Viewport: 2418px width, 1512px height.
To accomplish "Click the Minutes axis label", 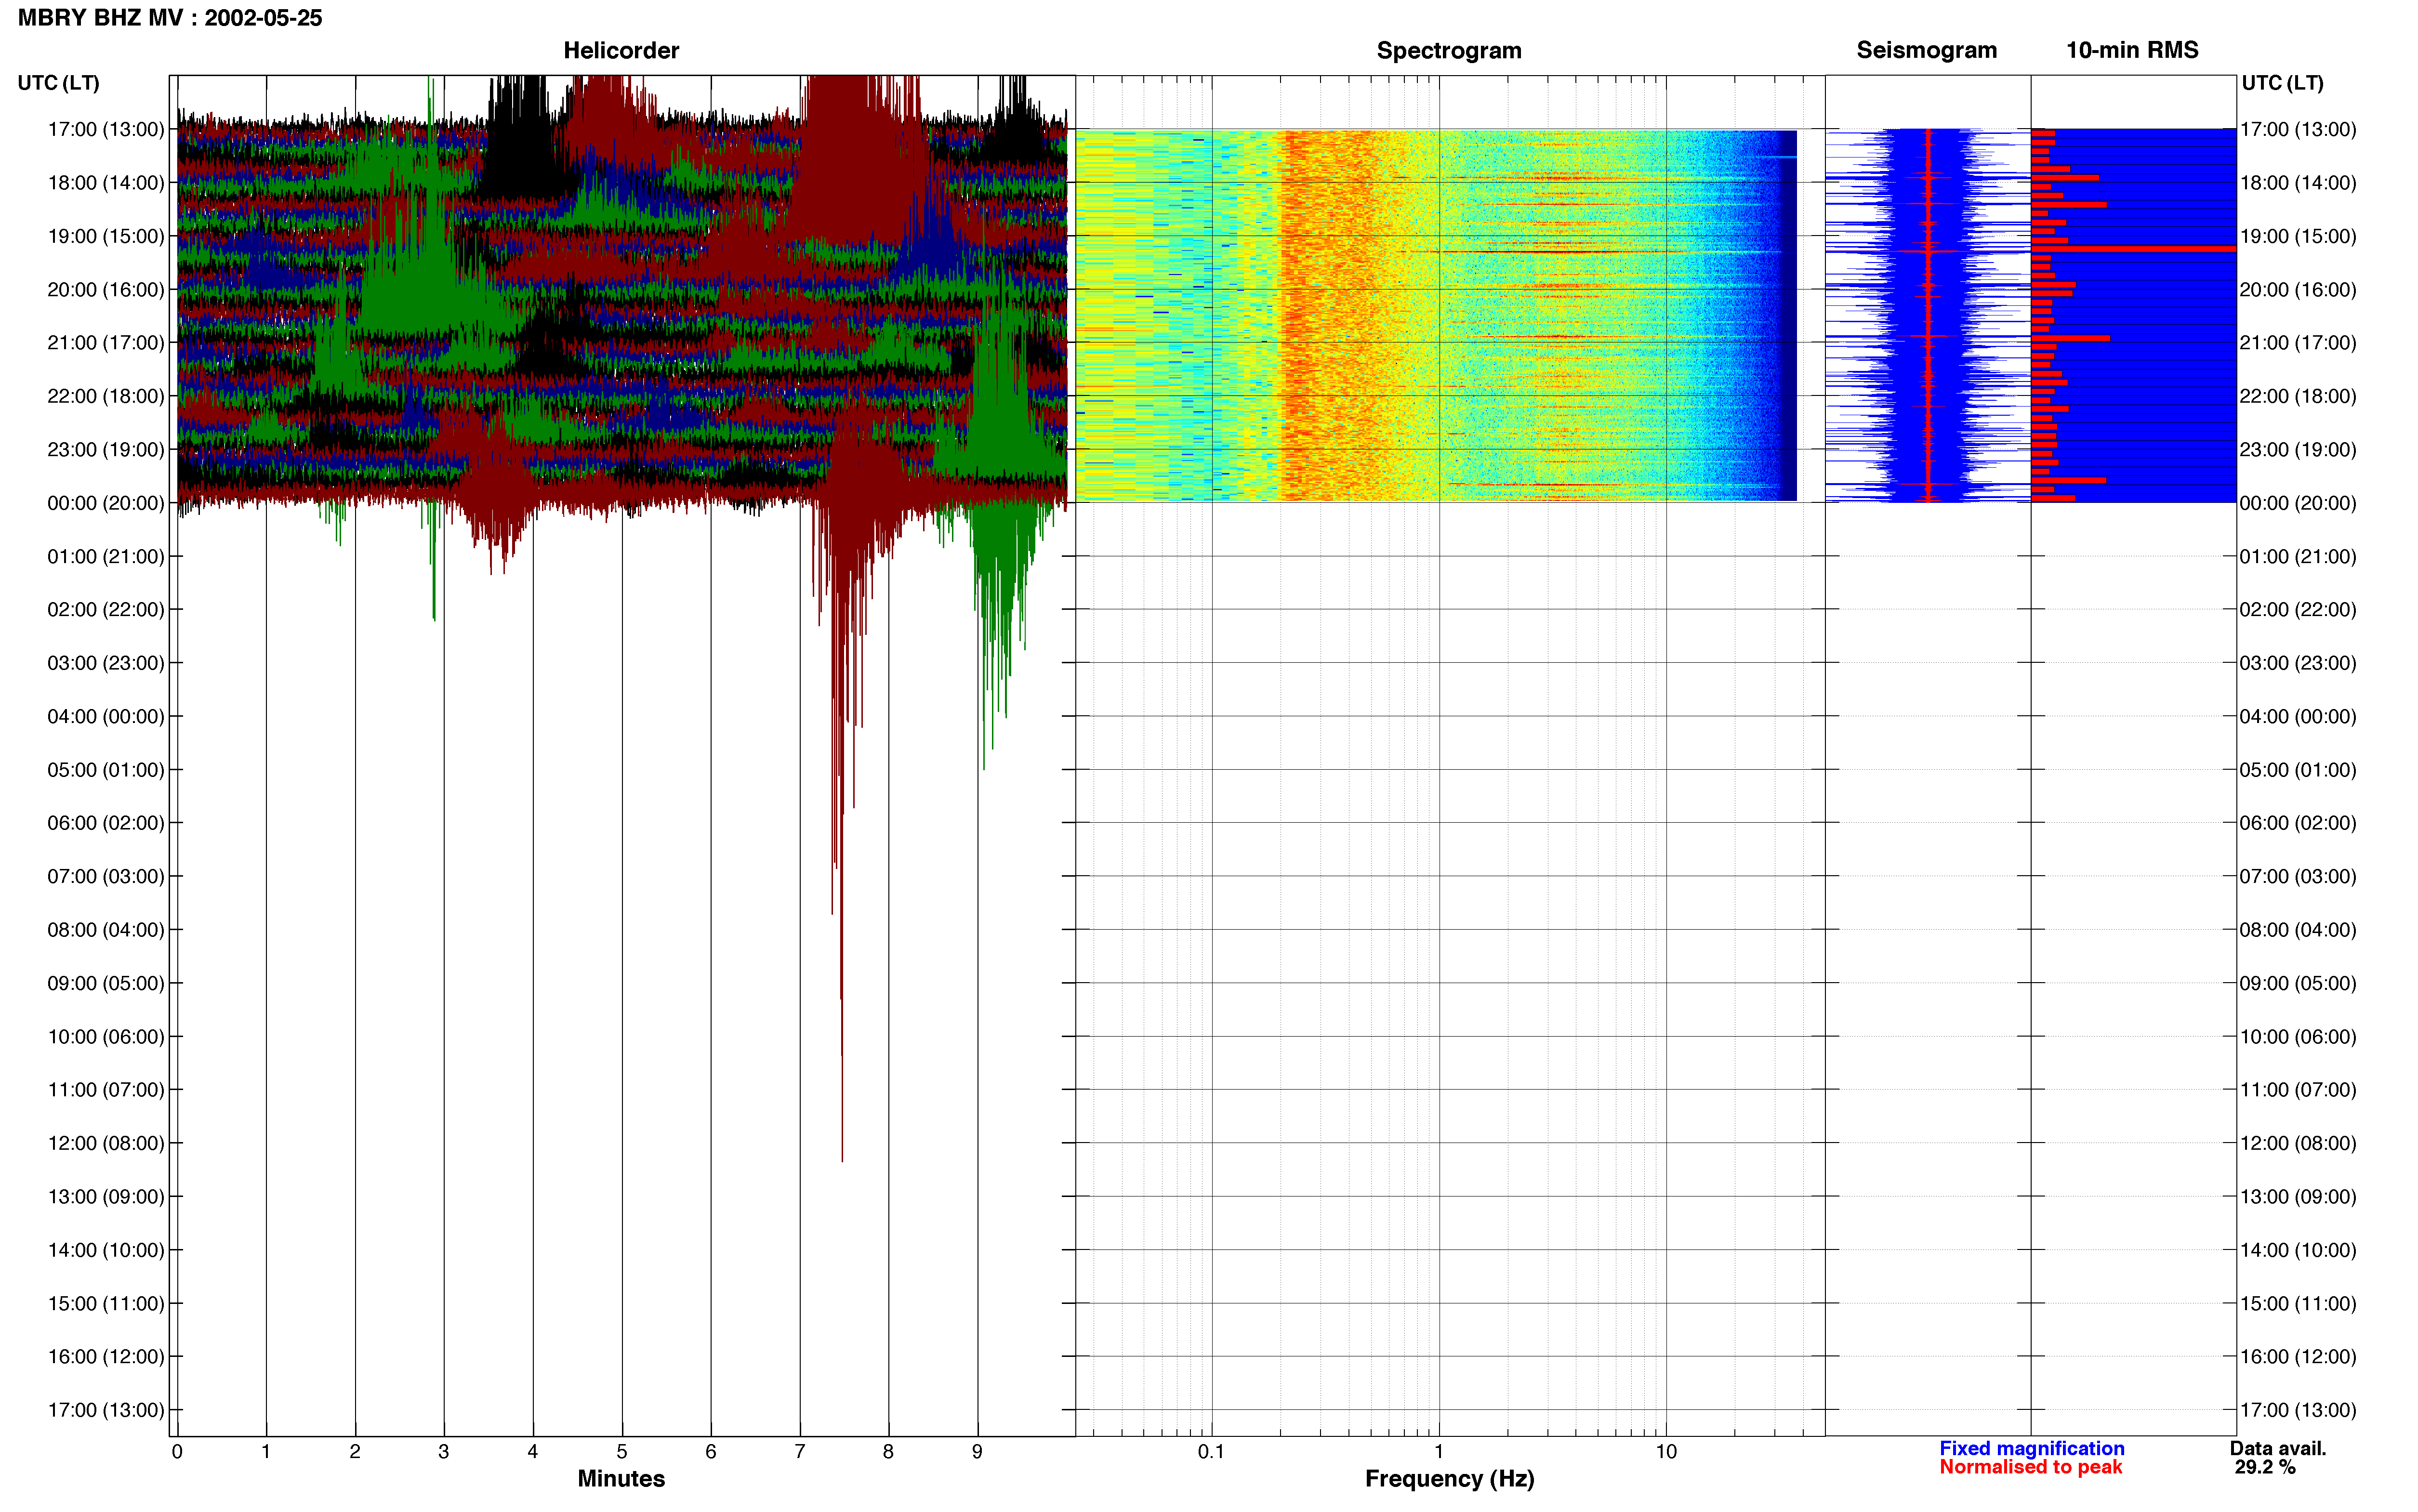I will (x=621, y=1478).
